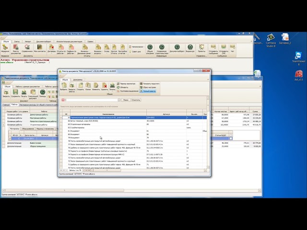This screenshot has height=230, width=307.
Task: Expand the Отделочные работы row
Action: [3, 125]
